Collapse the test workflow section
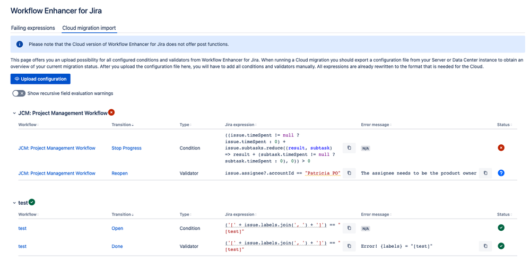This screenshot has height=261, width=530. 14,203
